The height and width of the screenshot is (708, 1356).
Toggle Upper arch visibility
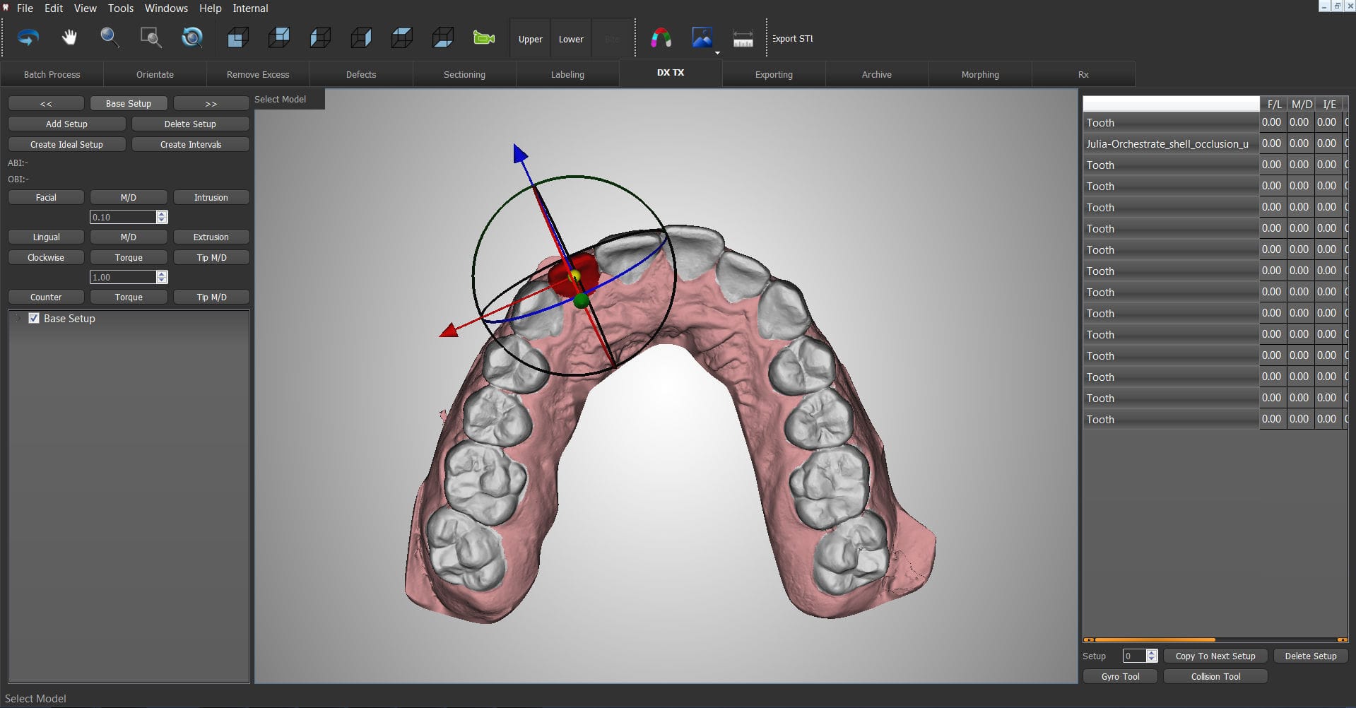pyautogui.click(x=530, y=38)
